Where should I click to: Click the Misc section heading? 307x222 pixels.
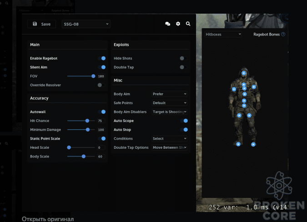pos(118,80)
